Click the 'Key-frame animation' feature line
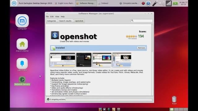Screen dimensions: 198x111 (59, 86)
